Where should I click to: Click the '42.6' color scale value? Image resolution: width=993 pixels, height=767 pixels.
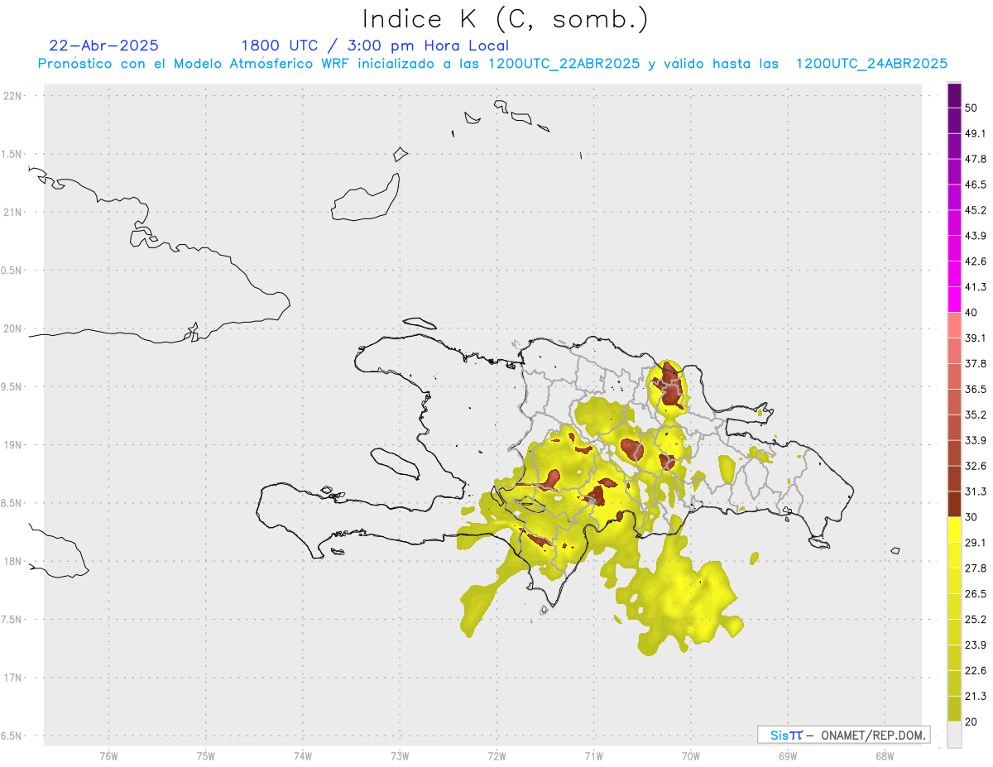pyautogui.click(x=976, y=261)
